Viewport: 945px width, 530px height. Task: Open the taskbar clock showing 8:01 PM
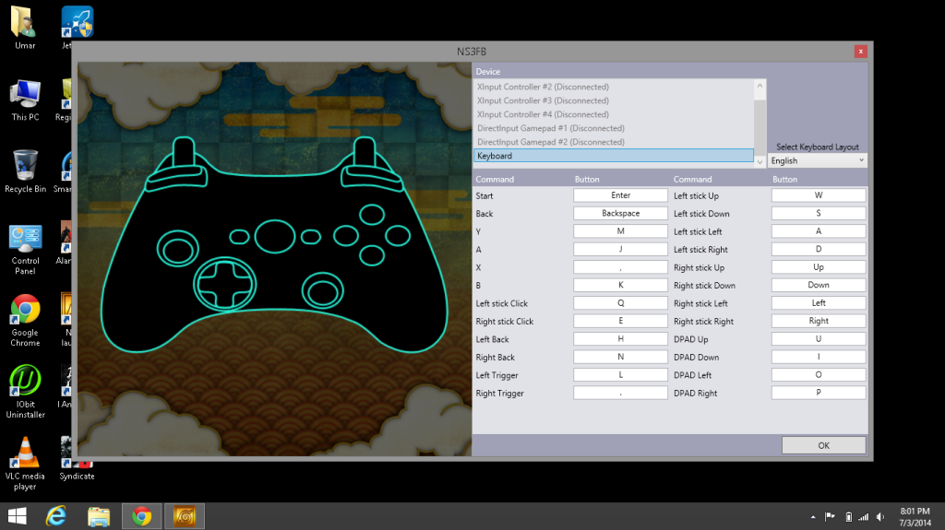[x=915, y=517]
